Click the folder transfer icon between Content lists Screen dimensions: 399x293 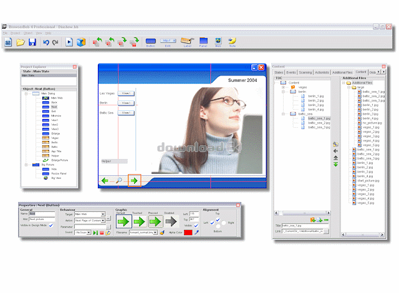pos(335,144)
